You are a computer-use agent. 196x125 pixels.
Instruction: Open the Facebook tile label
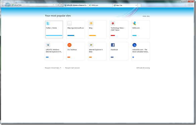click(x=114, y=50)
